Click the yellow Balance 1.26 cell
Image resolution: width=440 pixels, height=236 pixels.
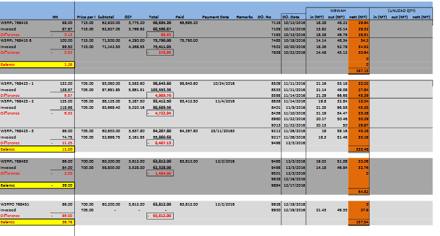coord(37,65)
